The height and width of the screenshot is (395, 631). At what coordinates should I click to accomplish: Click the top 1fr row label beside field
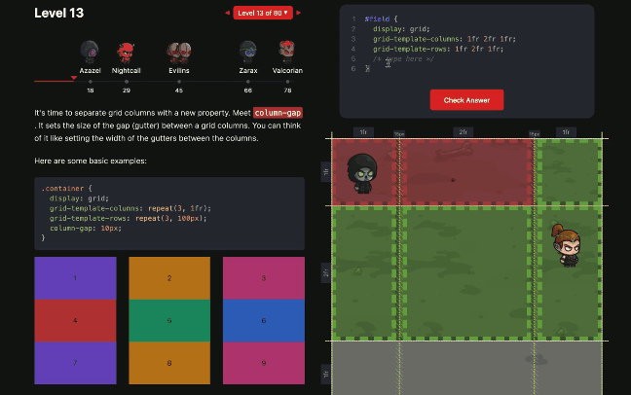point(325,172)
